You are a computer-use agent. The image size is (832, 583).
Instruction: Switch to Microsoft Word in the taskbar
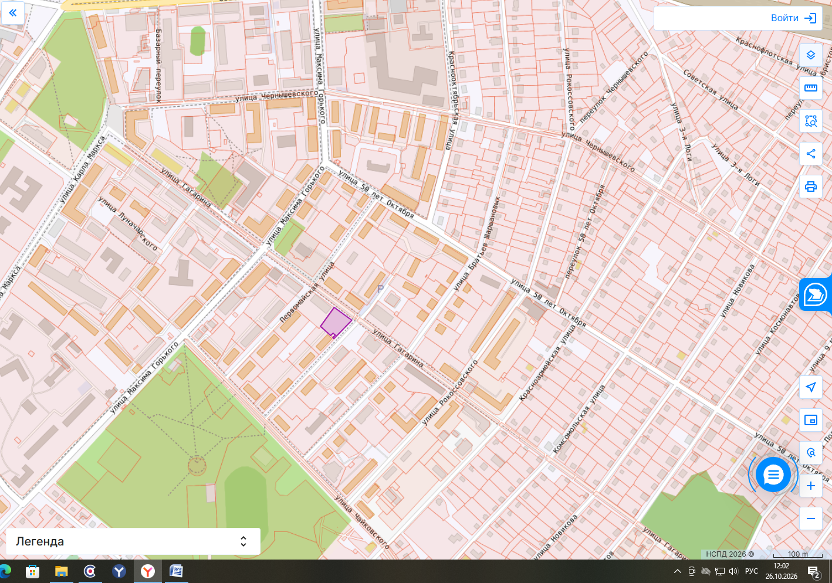tap(177, 571)
